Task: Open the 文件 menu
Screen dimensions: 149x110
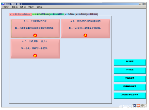Action: (x=6, y=7)
